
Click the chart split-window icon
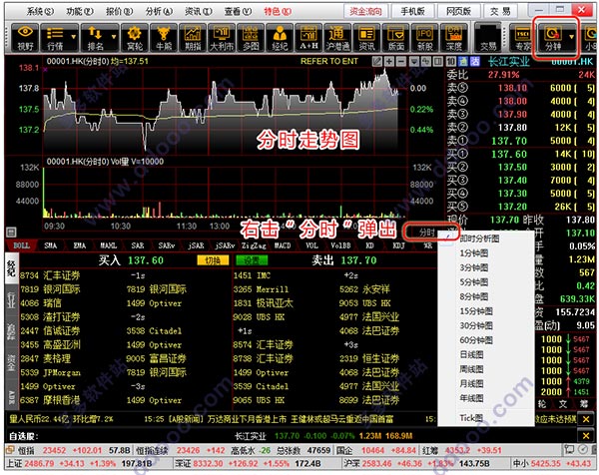(438, 61)
